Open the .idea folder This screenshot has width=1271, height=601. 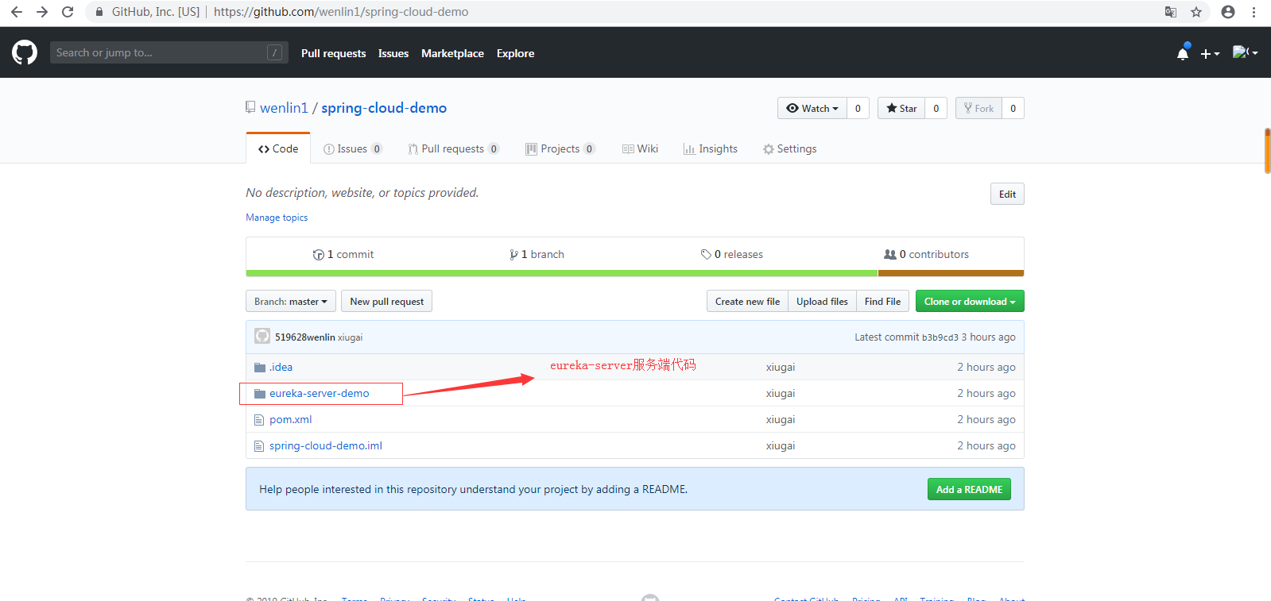tap(281, 367)
